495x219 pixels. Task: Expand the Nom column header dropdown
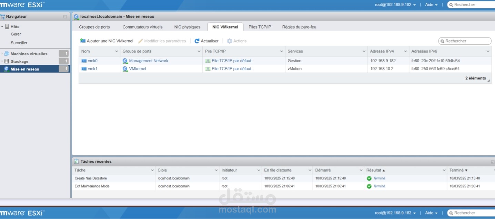click(117, 51)
